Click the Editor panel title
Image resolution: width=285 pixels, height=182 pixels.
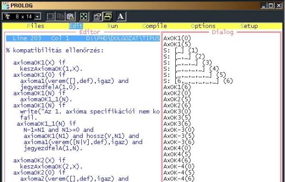(90, 32)
